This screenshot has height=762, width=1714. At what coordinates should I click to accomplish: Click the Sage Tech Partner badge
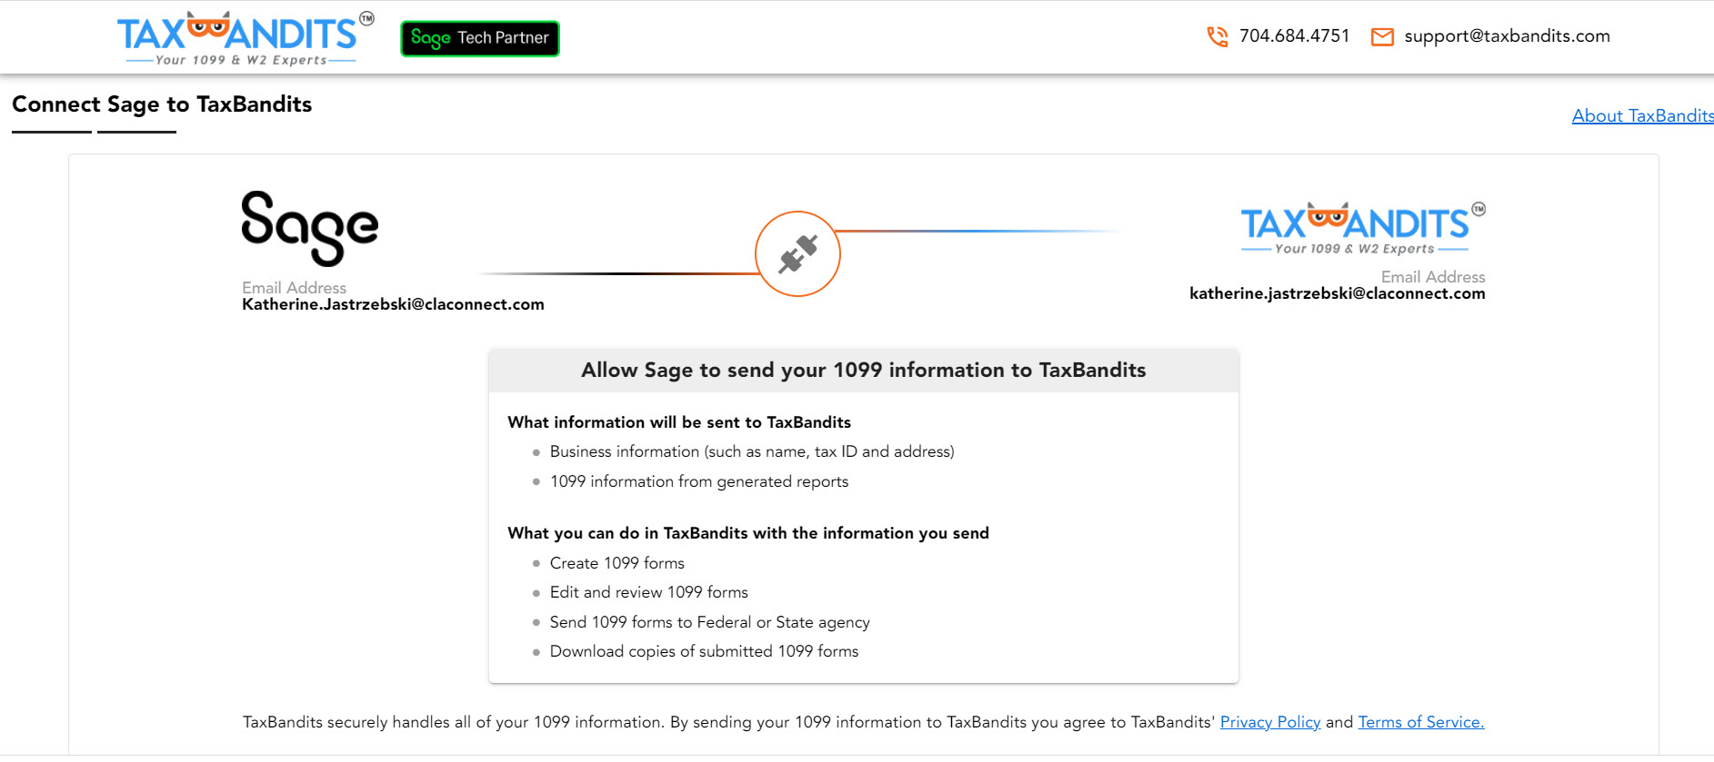point(480,38)
